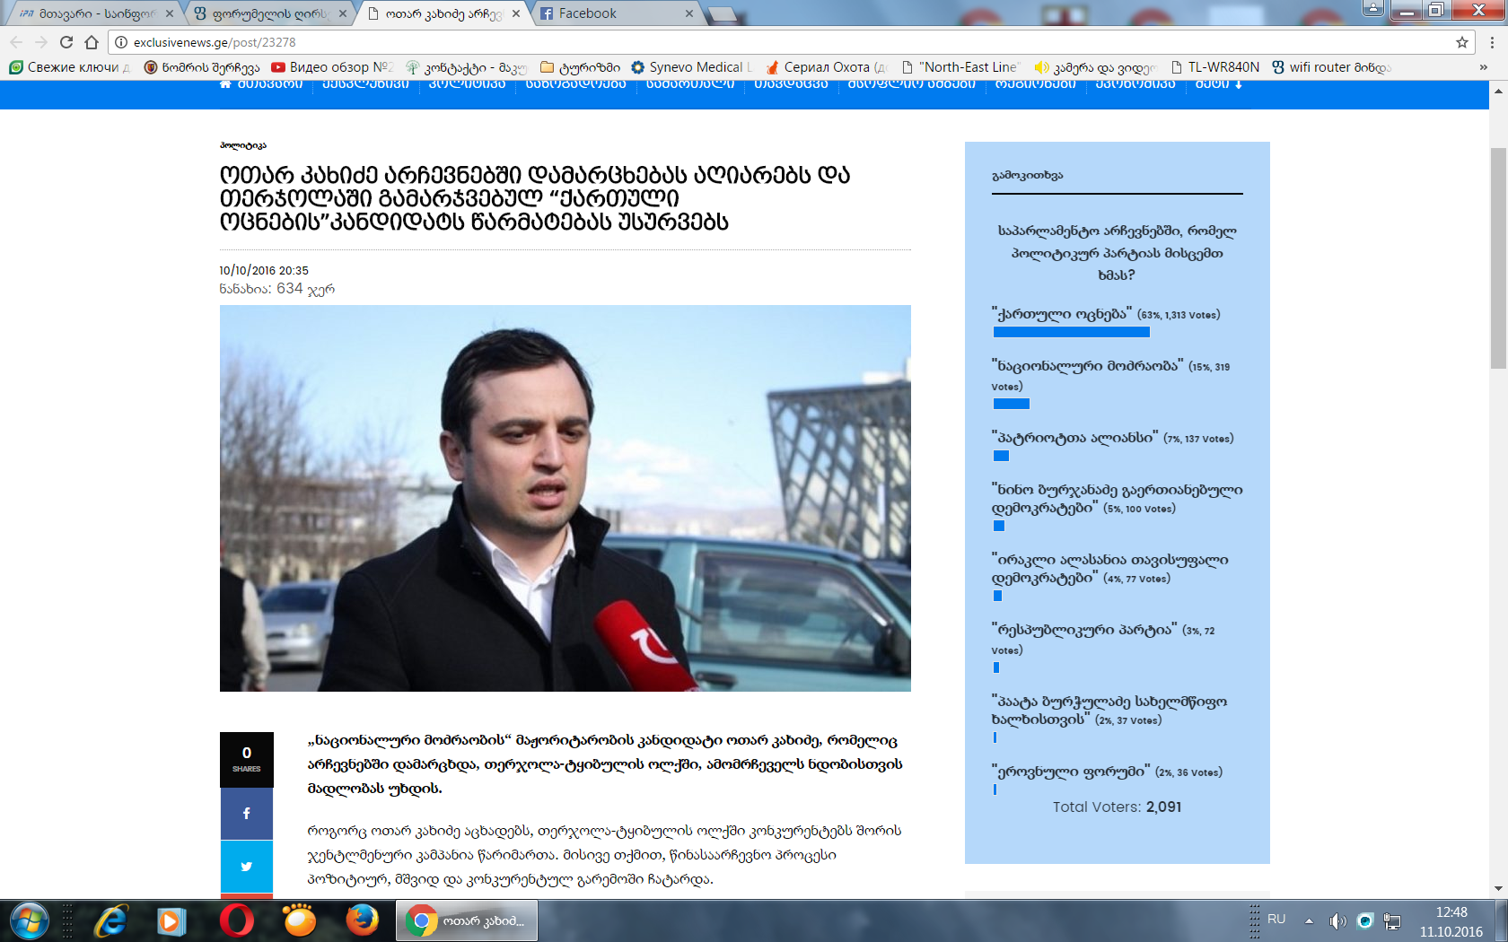Click the poll option "ეროვნული ფორუმი"
Screen dimensions: 1508x942
(1071, 772)
